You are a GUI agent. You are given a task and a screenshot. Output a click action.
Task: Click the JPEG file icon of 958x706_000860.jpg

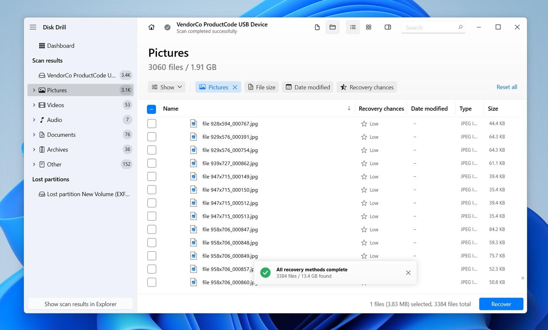pyautogui.click(x=193, y=282)
